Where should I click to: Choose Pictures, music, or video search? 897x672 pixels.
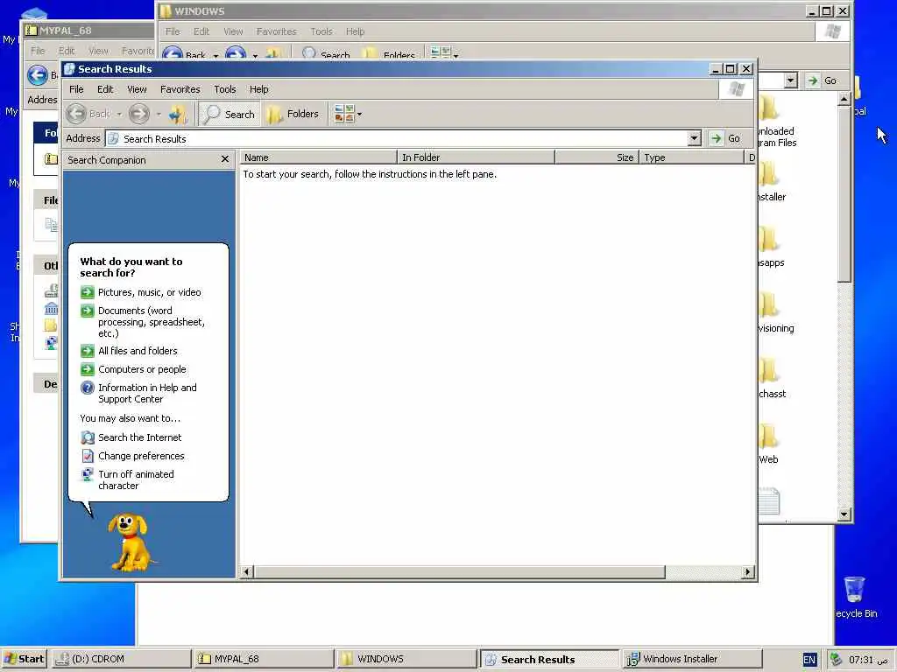[149, 292]
